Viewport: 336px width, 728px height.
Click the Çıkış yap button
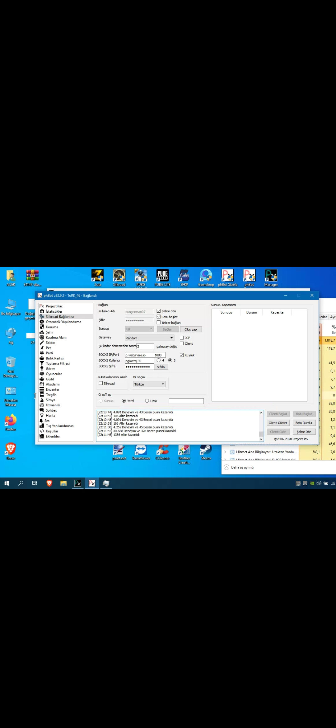(x=191, y=329)
